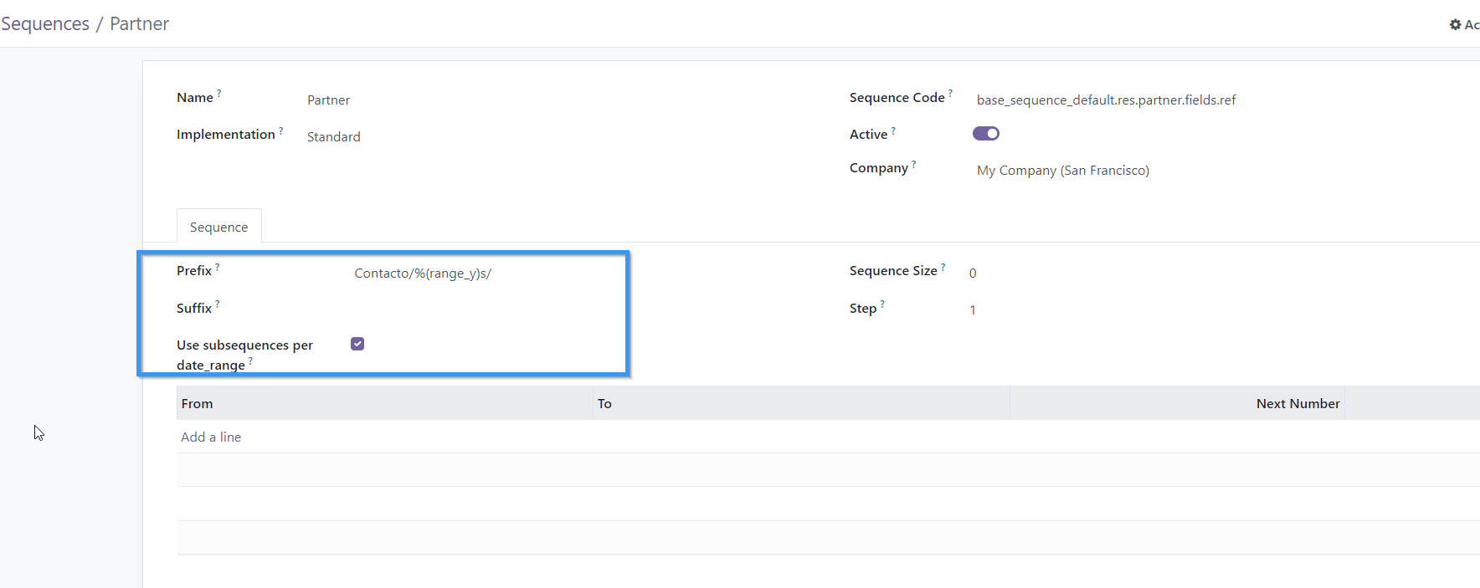Screen dimensions: 1480x588
Task: Sort by the Next Number column
Action: pos(1297,403)
